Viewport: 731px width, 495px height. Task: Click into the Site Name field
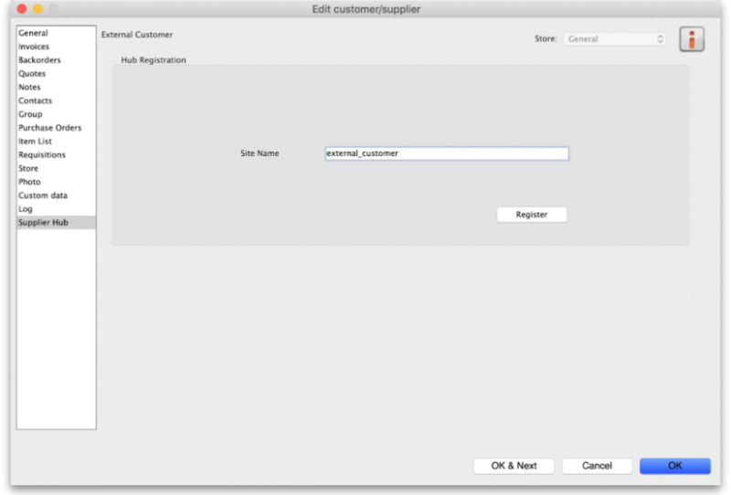[447, 153]
